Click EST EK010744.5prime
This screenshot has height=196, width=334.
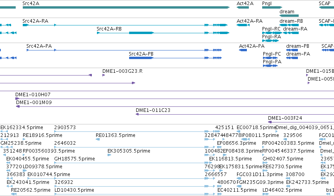click(49, 174)
